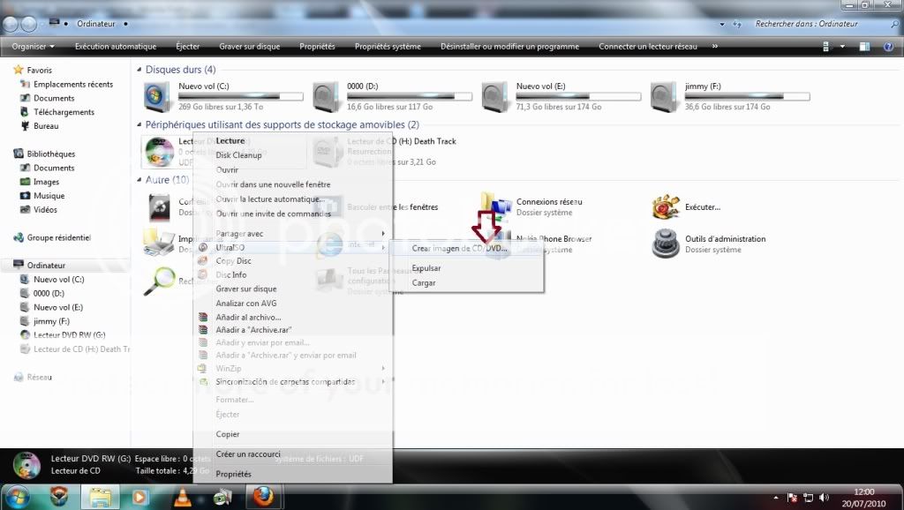The image size is (904, 510).
Task: Click the Back navigation arrow
Action: 11,24
